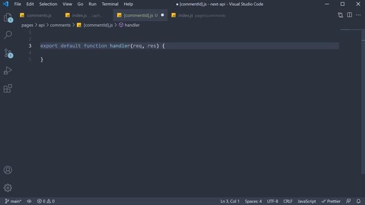Viewport: 365px width, 205px height.
Task: Switch to comments.js tab
Action: (x=39, y=15)
